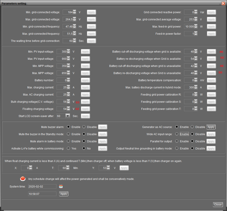Increase Max. charging current using spinner up arrow
The image size is (227, 211).
(68, 86)
